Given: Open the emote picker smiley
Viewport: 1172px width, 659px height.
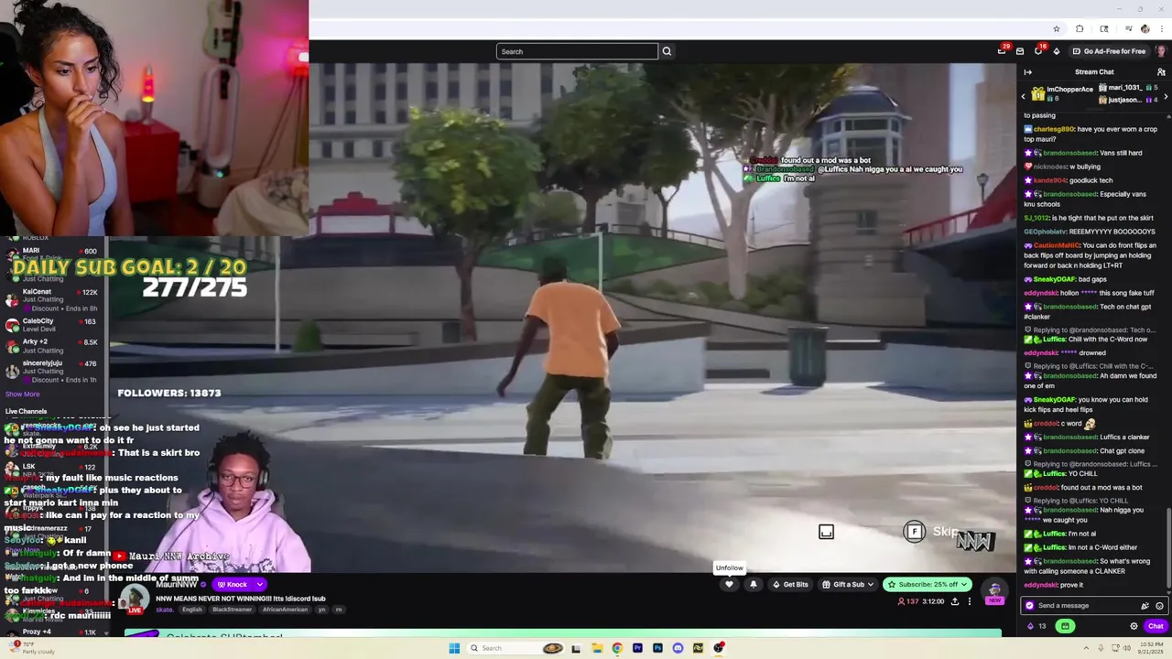Looking at the screenshot, I should pyautogui.click(x=1159, y=605).
